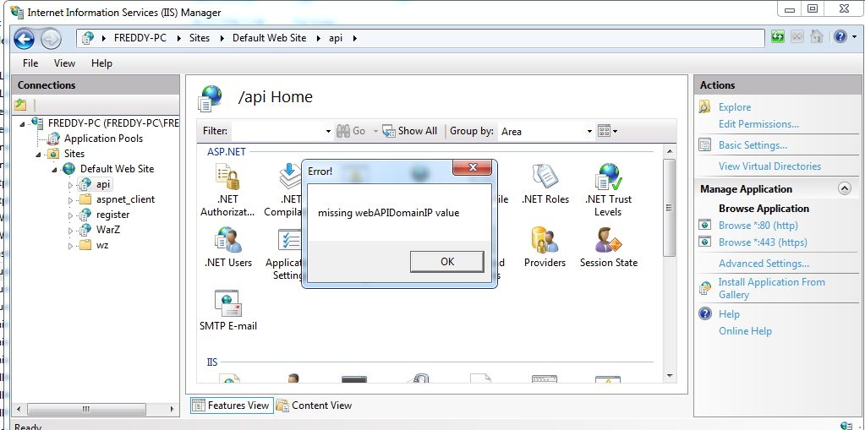
Task: Select FREDDY-PC server node in tree
Action: [113, 123]
